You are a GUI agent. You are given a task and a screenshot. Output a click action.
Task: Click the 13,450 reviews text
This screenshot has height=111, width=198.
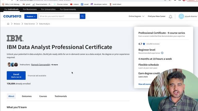point(153,44)
